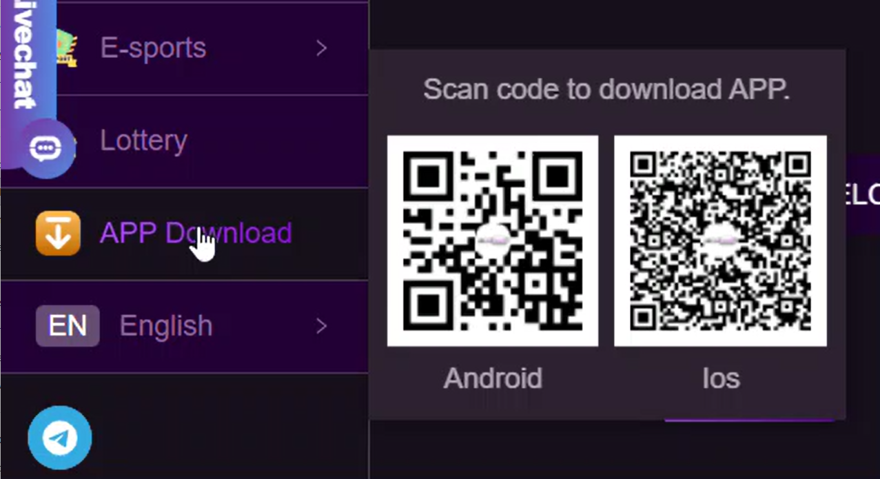Click the EN language badge
This screenshot has width=880, height=479.
click(68, 326)
